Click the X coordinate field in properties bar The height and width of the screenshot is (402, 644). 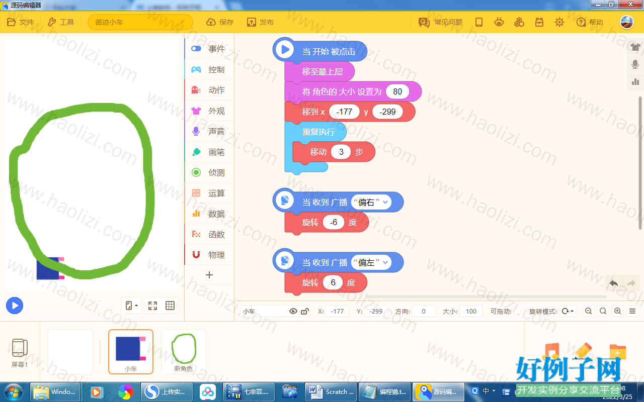tap(337, 312)
